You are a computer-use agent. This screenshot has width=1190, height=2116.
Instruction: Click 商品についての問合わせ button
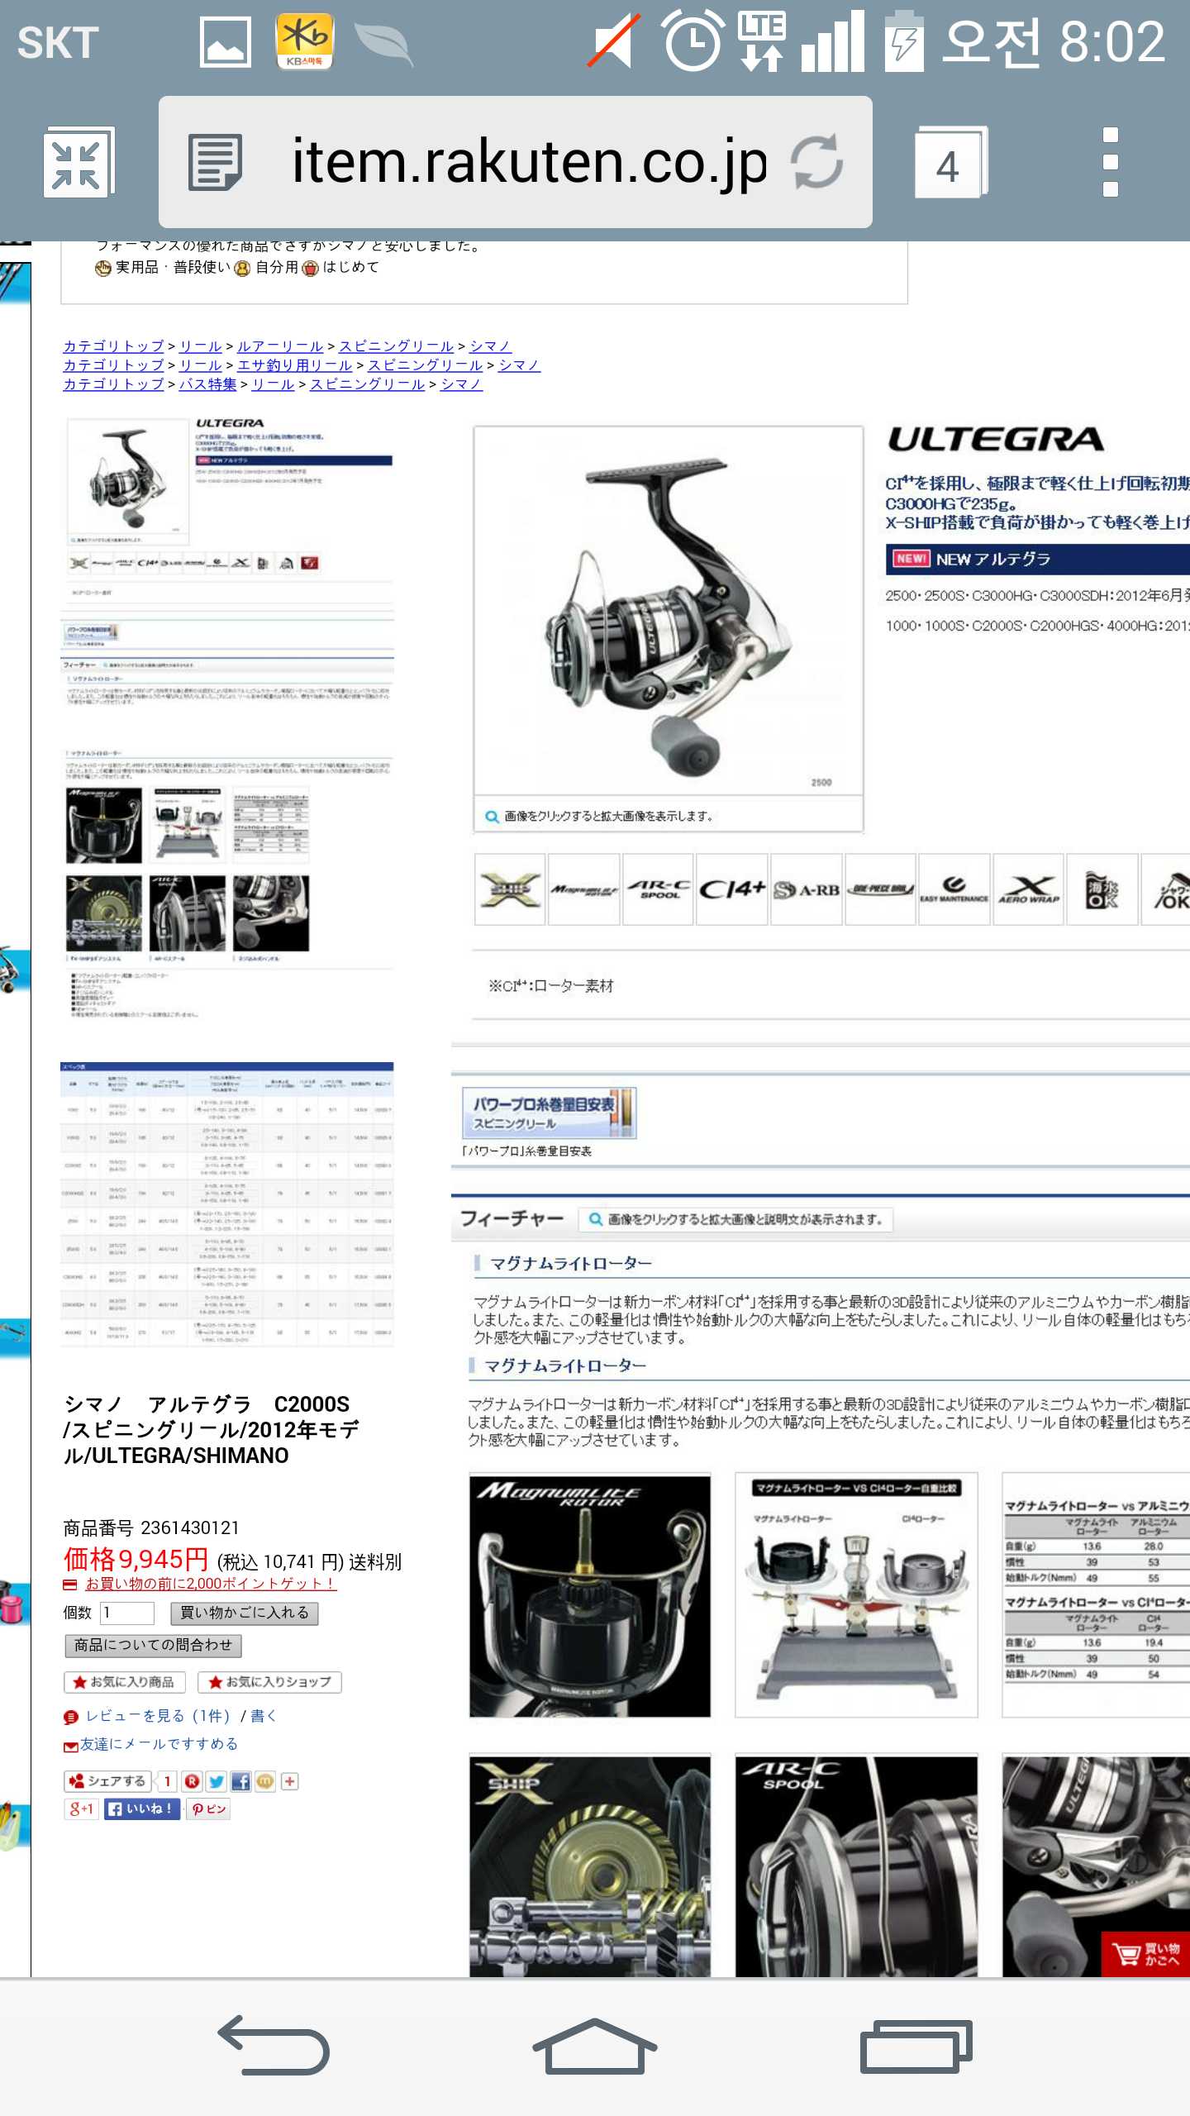153,1645
